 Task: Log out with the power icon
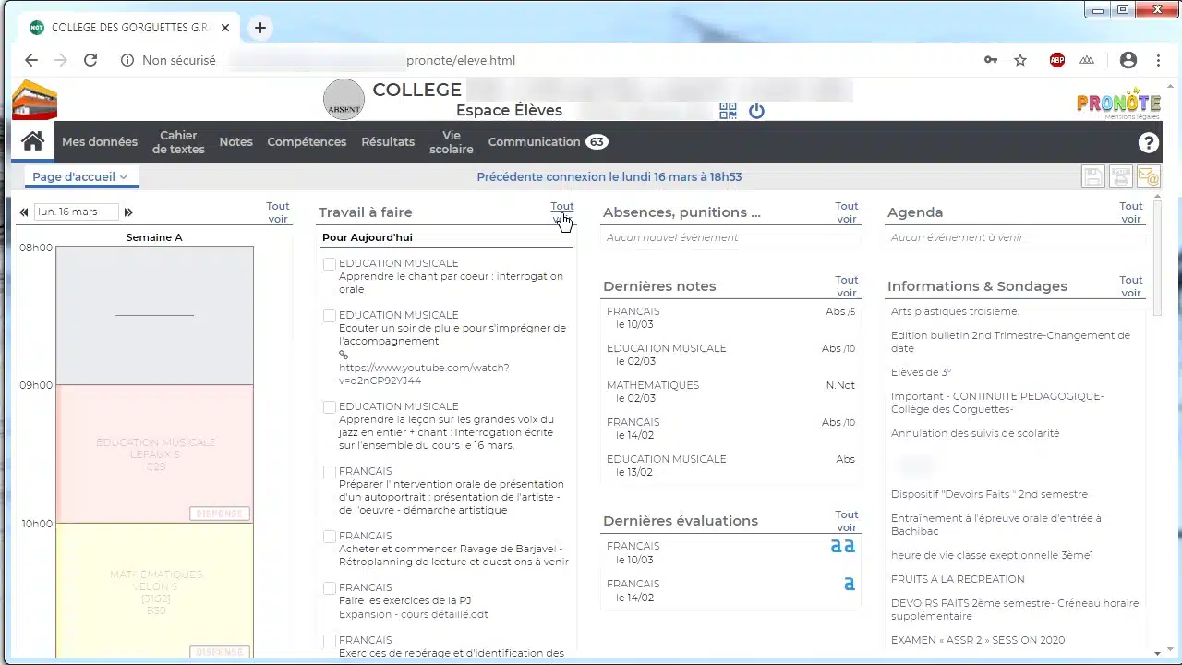click(x=756, y=111)
